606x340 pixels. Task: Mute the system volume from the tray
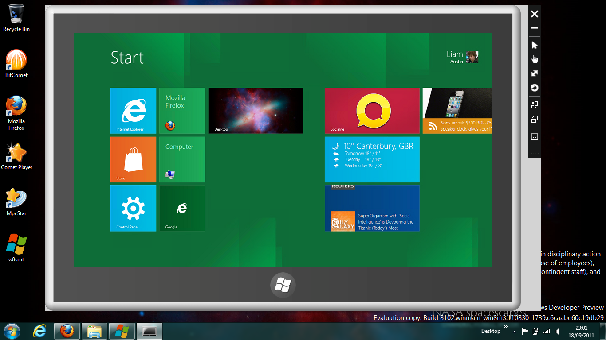[557, 331]
